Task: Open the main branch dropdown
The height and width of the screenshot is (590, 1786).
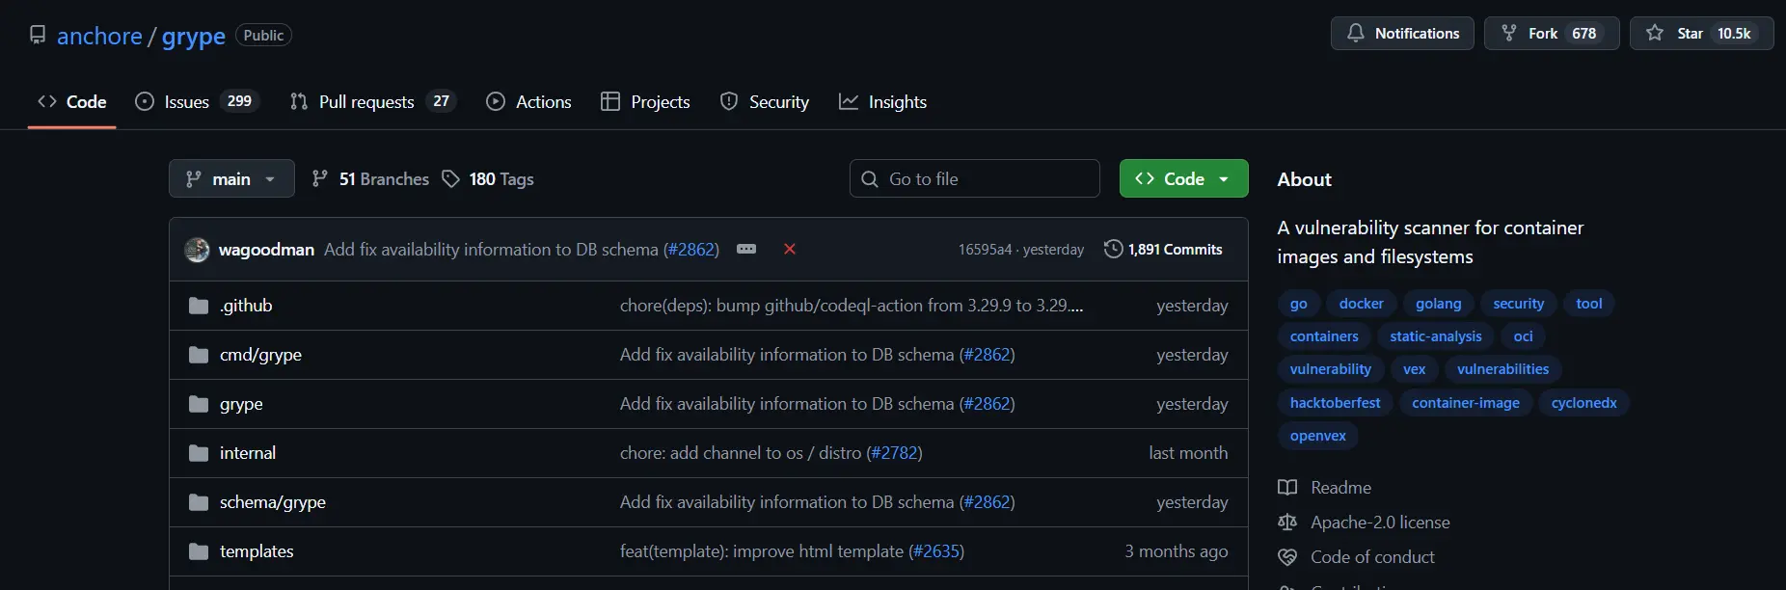Action: tap(231, 178)
